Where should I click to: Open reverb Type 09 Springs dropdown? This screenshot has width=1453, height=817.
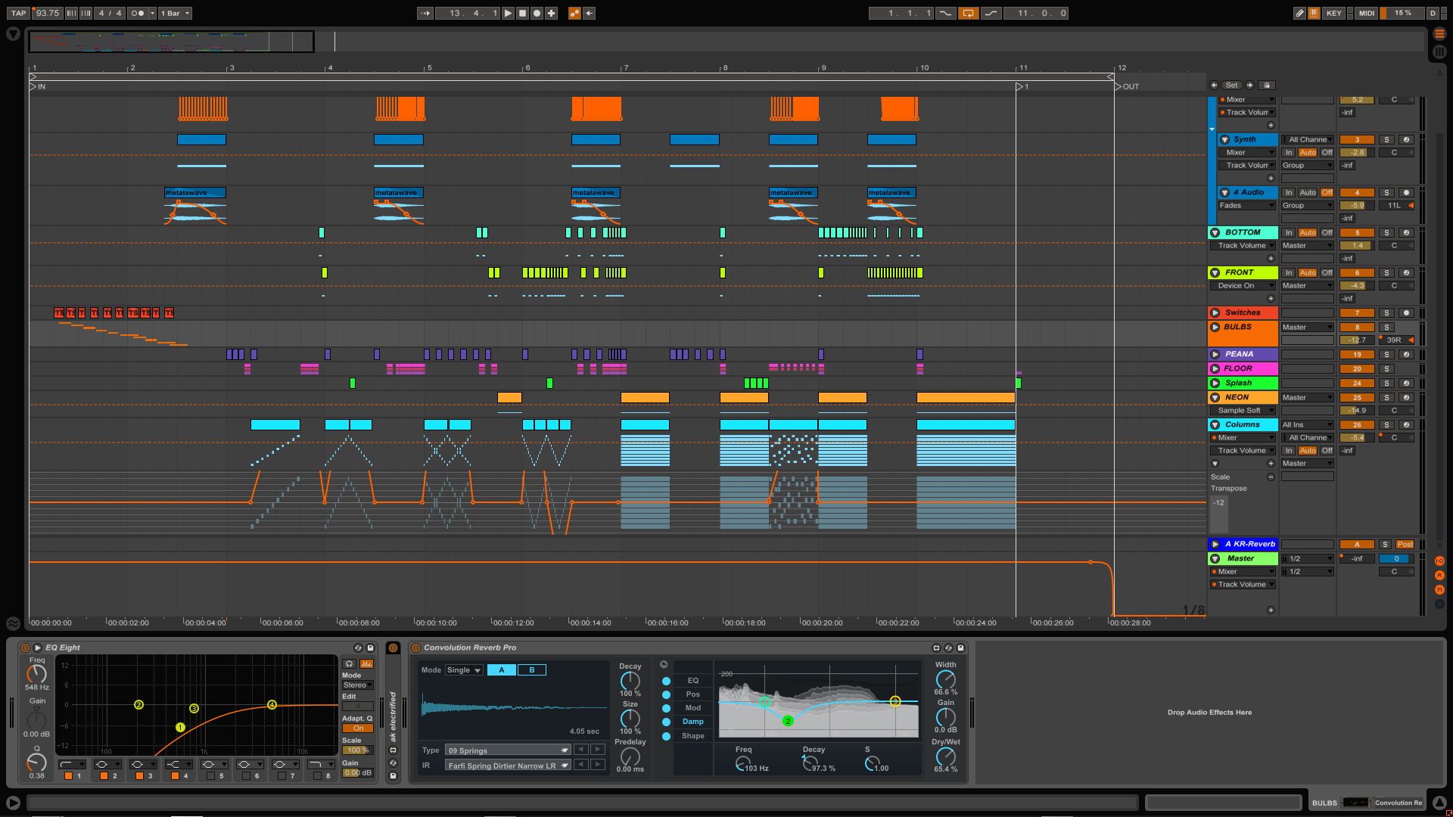pos(507,750)
